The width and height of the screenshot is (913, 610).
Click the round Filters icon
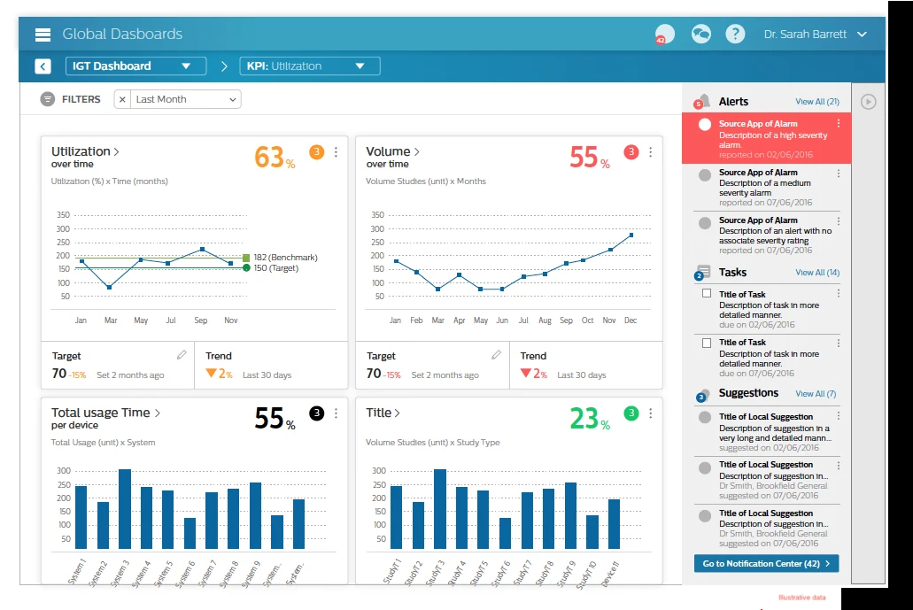pos(47,99)
